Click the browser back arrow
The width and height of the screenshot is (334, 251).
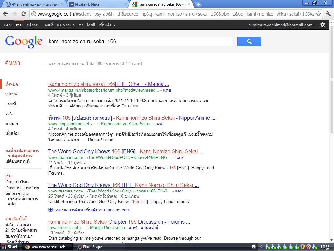pyautogui.click(x=6, y=14)
